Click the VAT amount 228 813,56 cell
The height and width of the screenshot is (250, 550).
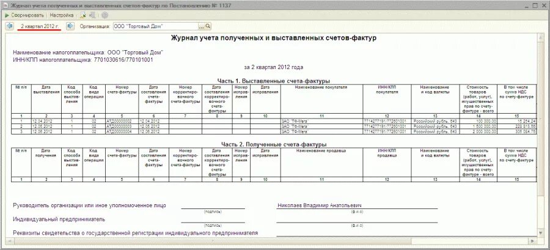tap(516, 127)
